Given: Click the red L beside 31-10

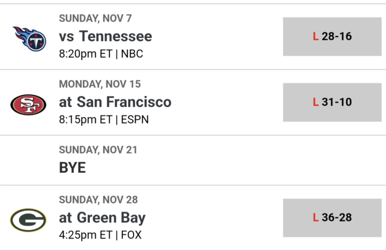Looking at the screenshot, I should click(316, 102).
